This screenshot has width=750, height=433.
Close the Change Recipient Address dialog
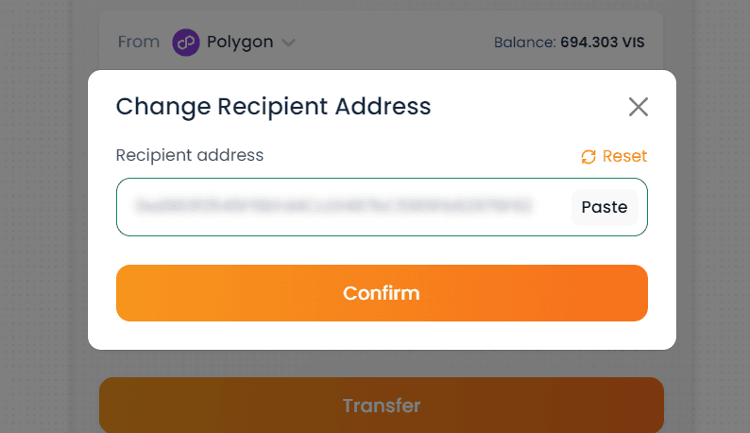[639, 107]
